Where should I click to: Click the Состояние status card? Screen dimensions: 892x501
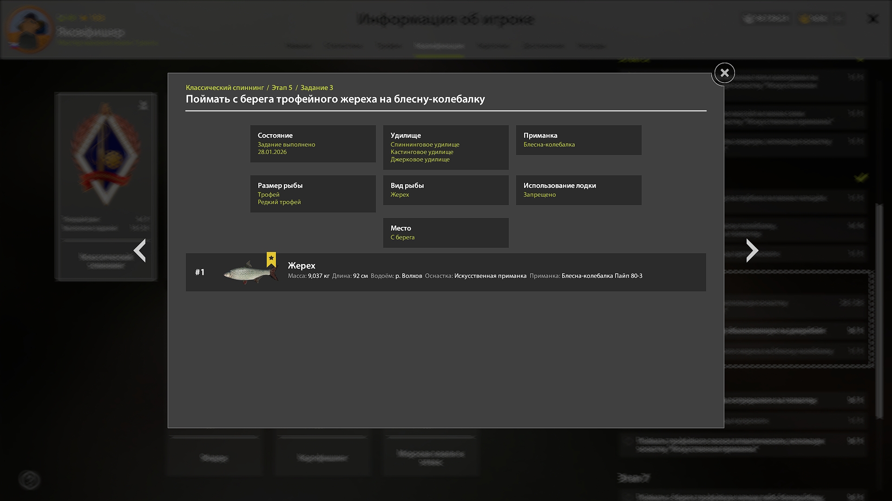coord(313,144)
